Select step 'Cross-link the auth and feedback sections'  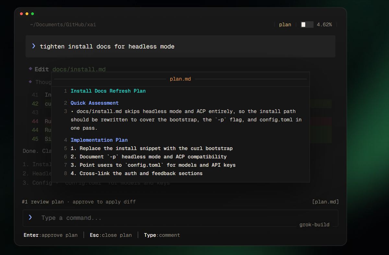[136, 173]
